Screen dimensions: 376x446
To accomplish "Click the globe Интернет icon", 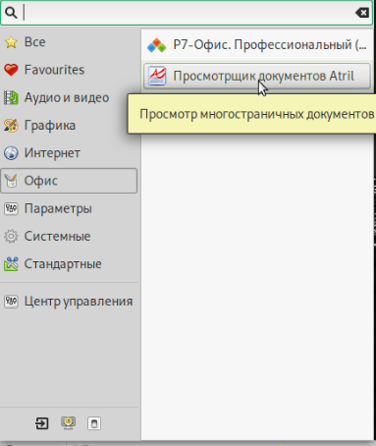I will point(11,153).
